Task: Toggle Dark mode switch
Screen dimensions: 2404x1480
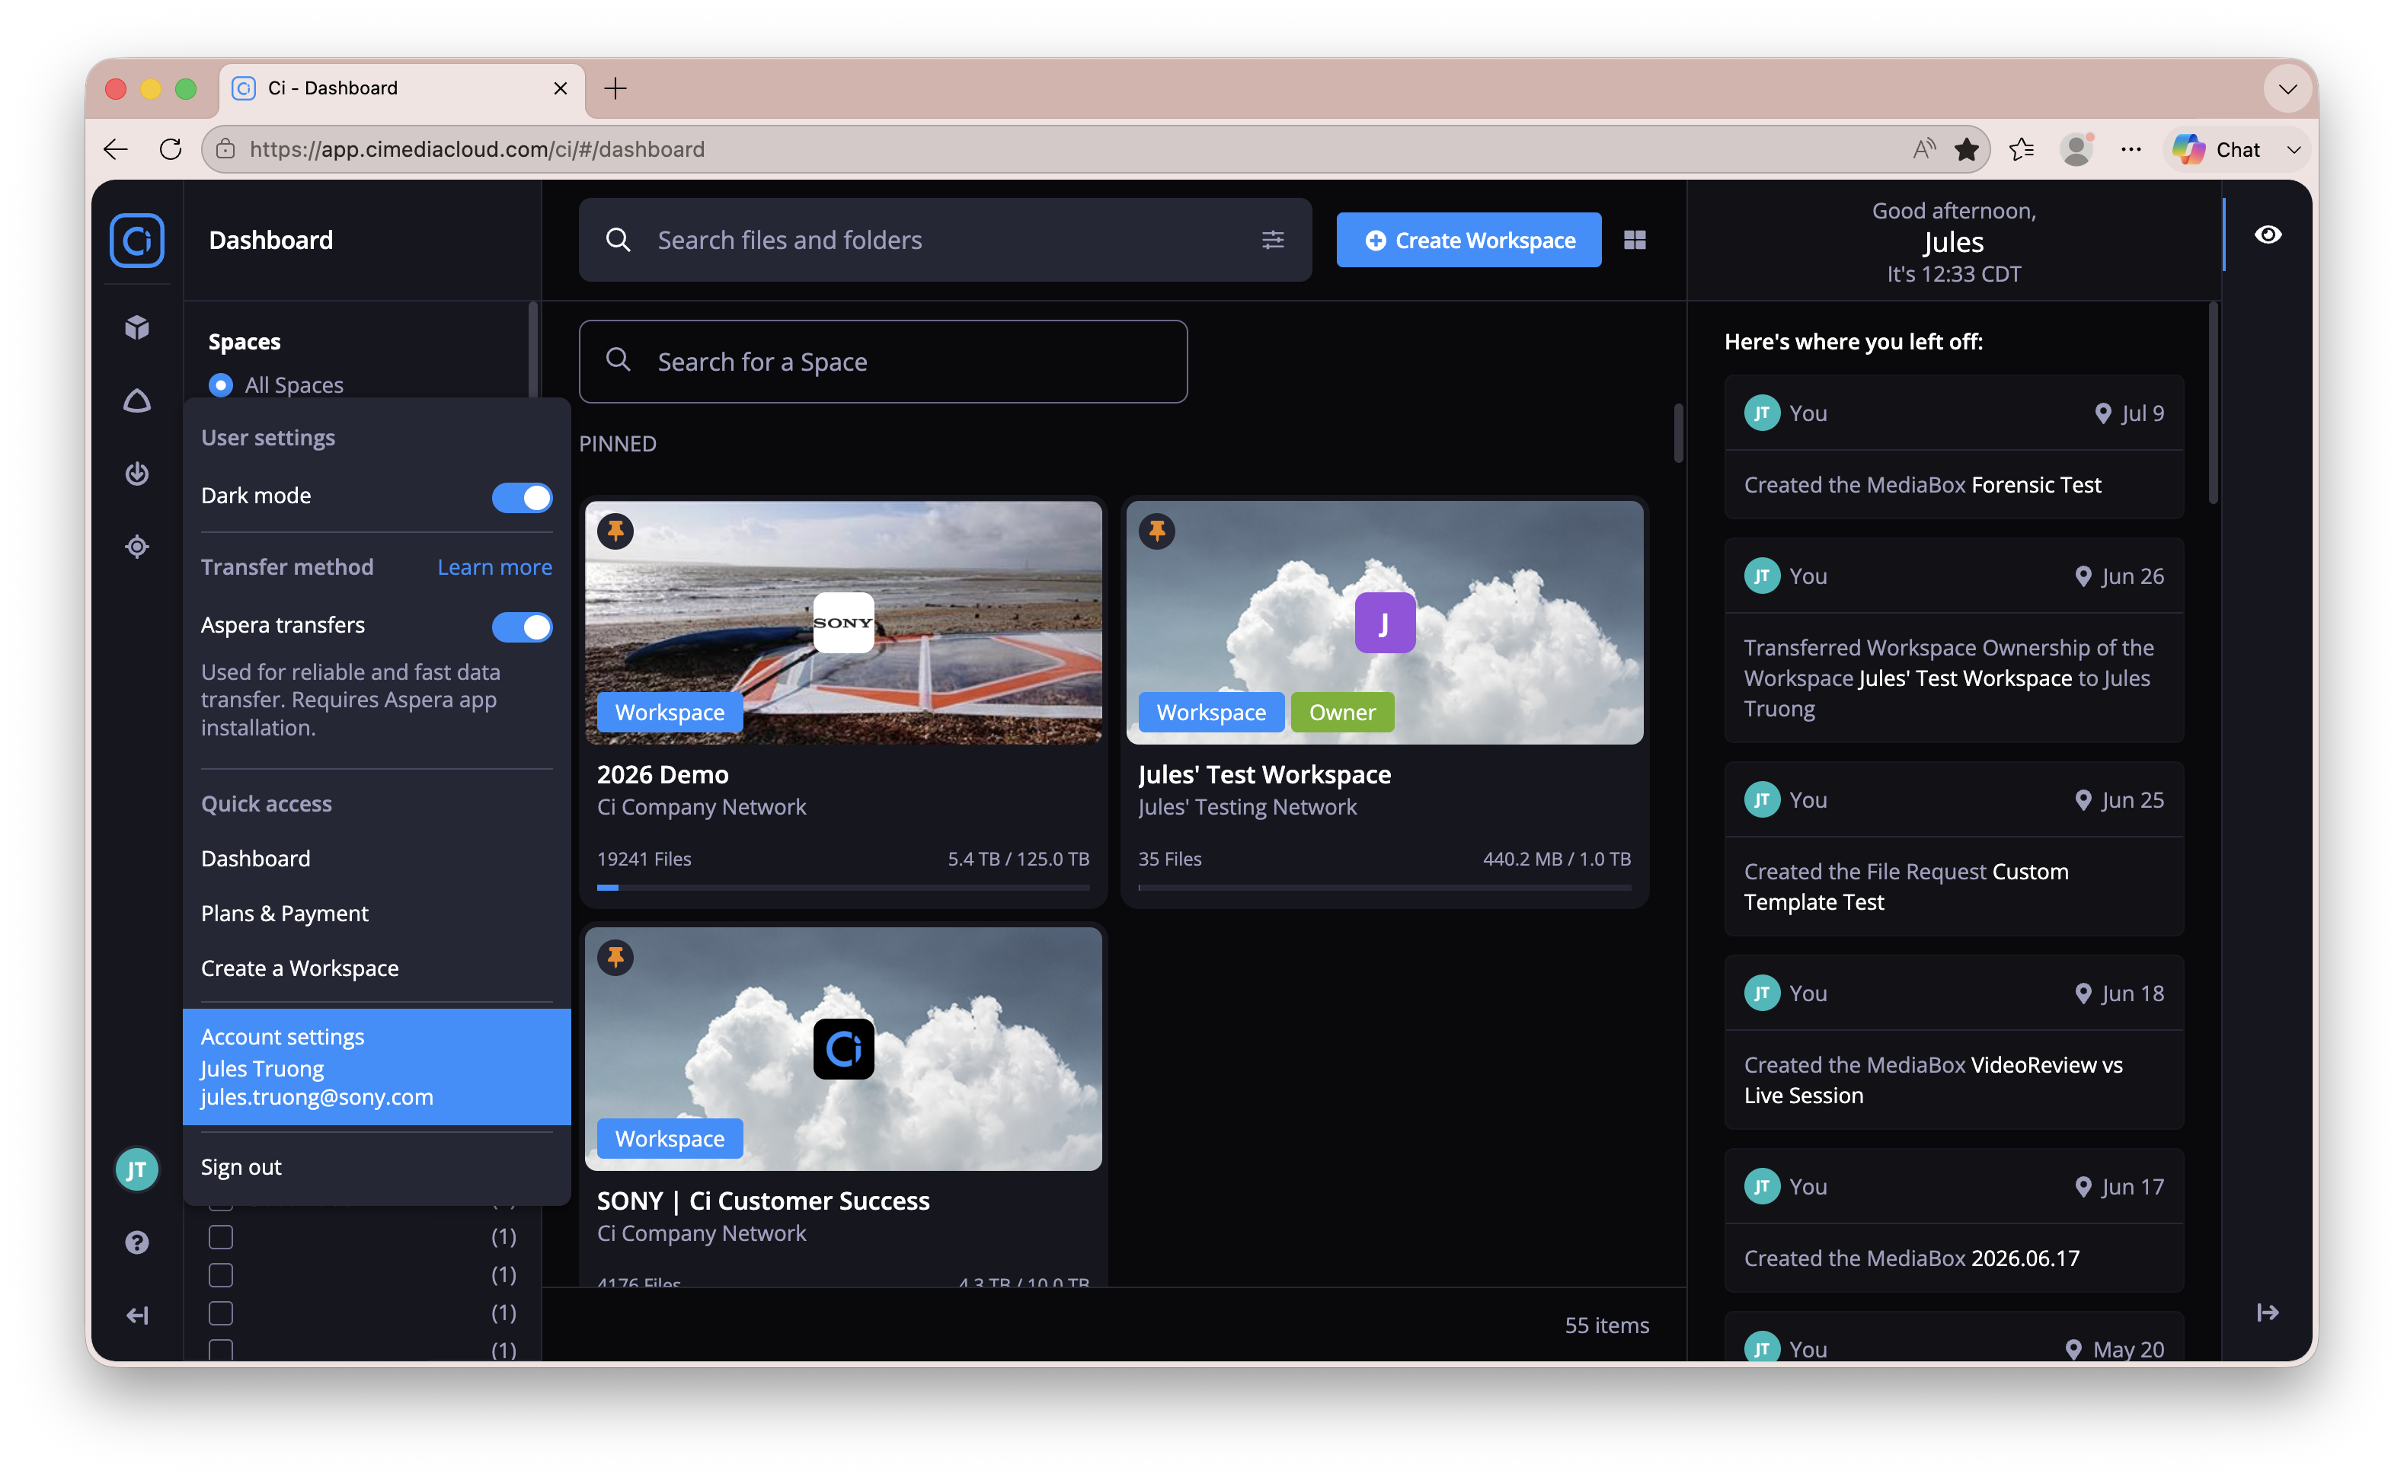Action: pyautogui.click(x=522, y=497)
